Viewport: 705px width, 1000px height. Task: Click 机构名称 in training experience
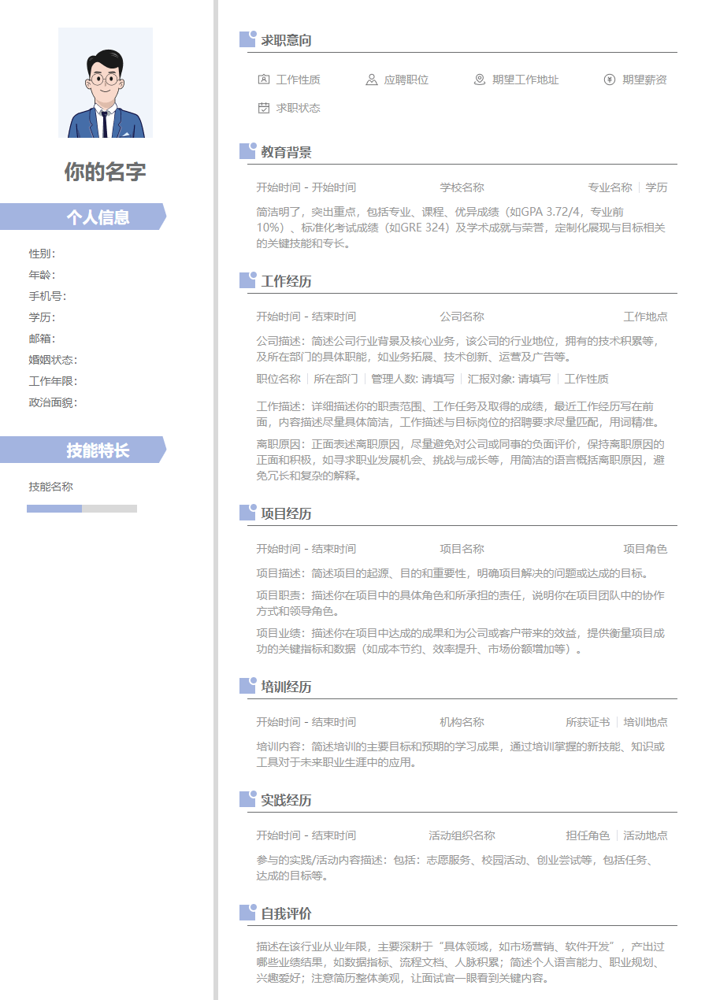(x=462, y=722)
